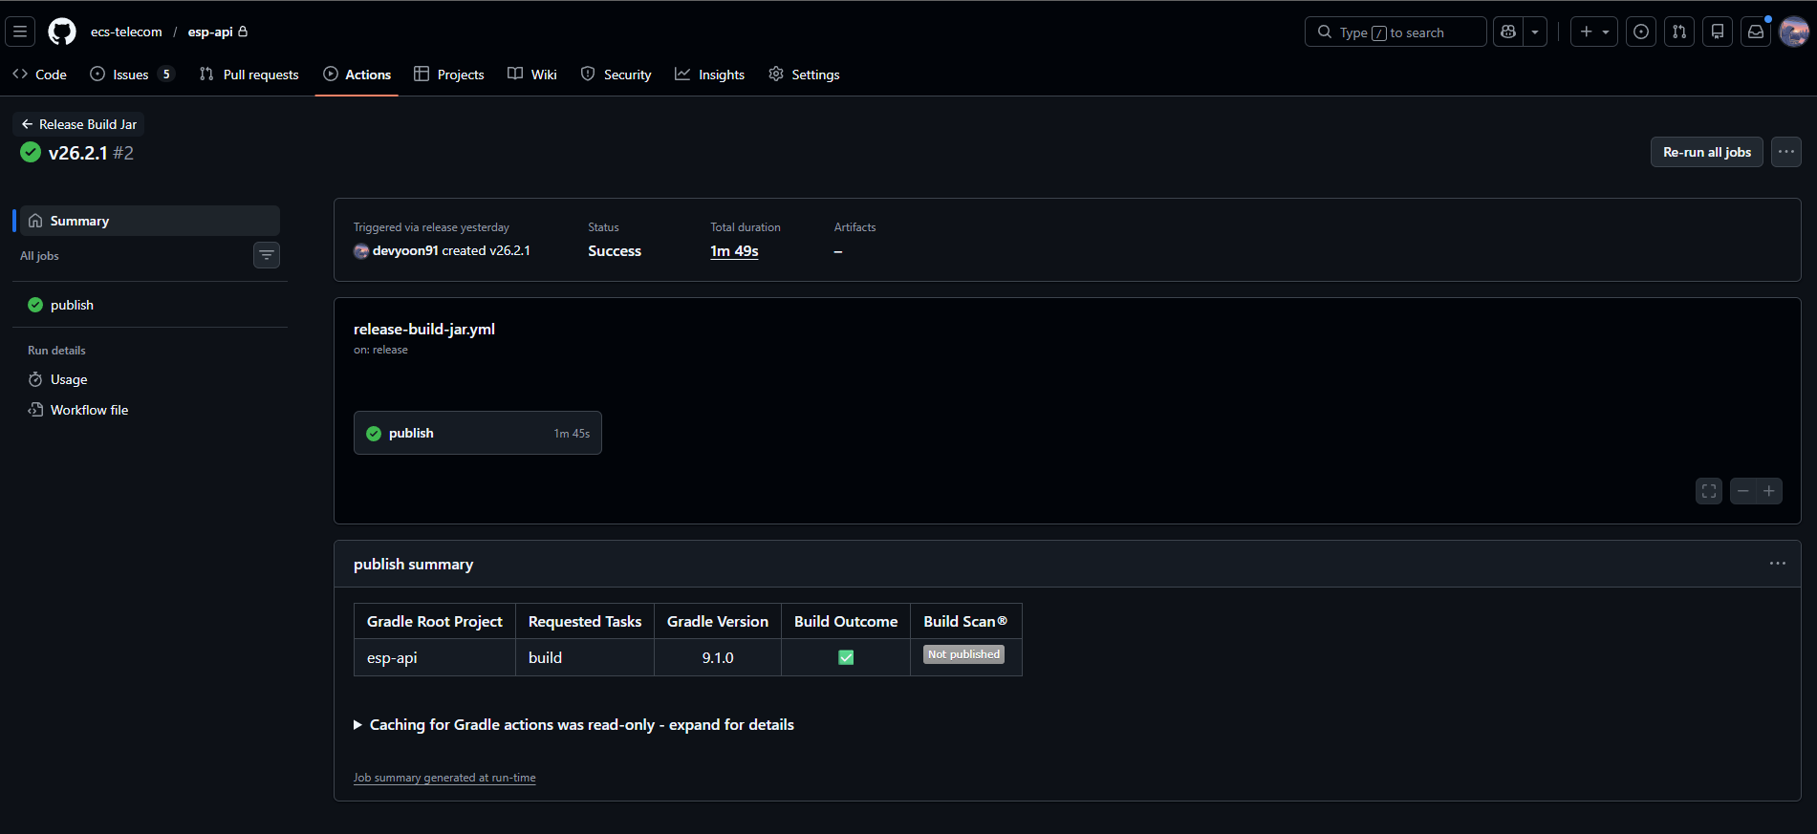1817x834 pixels.
Task: Open the esp-api repository link
Action: click(x=210, y=32)
